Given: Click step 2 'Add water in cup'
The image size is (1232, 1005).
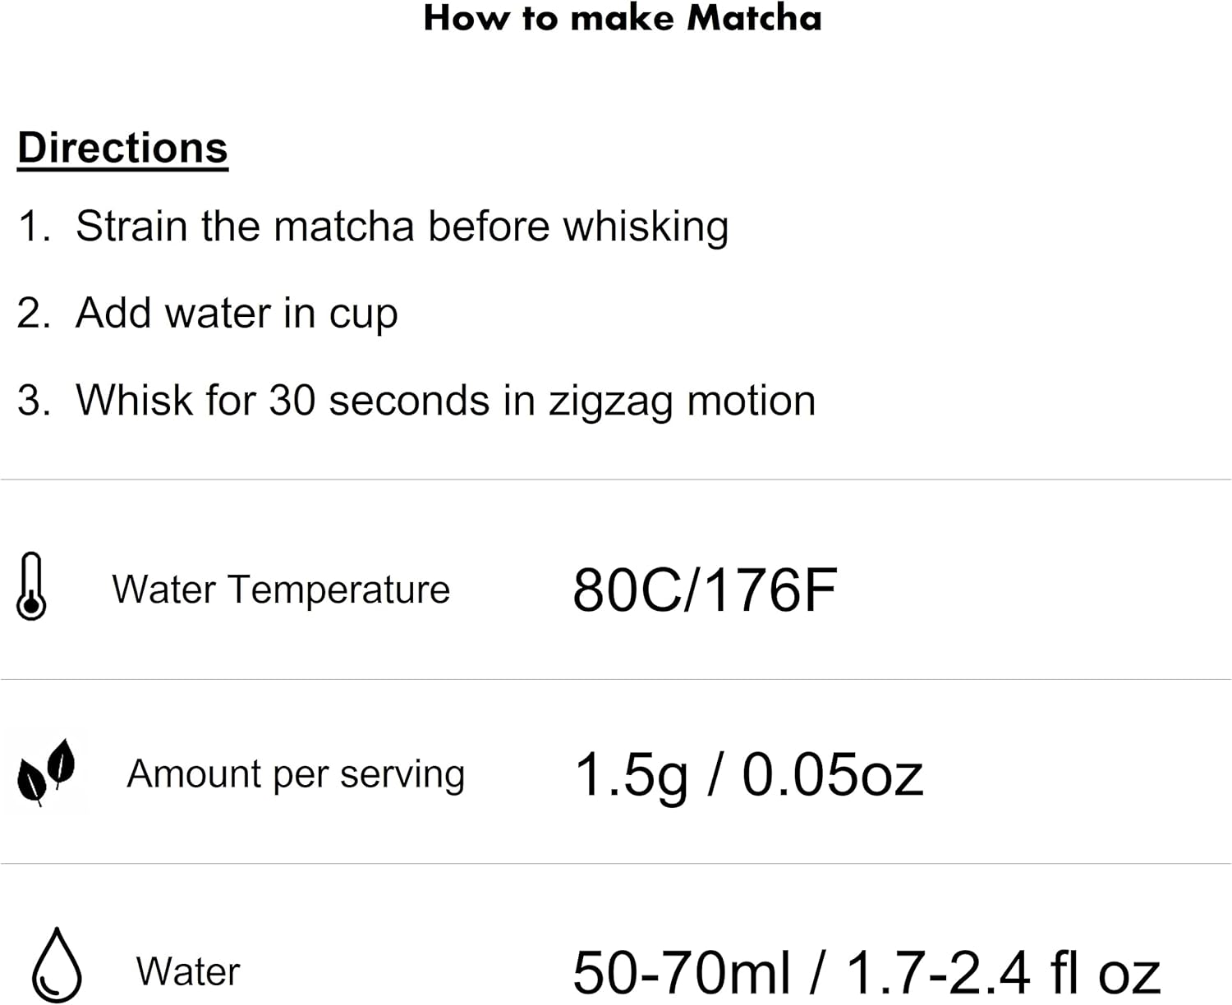Looking at the screenshot, I should tap(237, 313).
